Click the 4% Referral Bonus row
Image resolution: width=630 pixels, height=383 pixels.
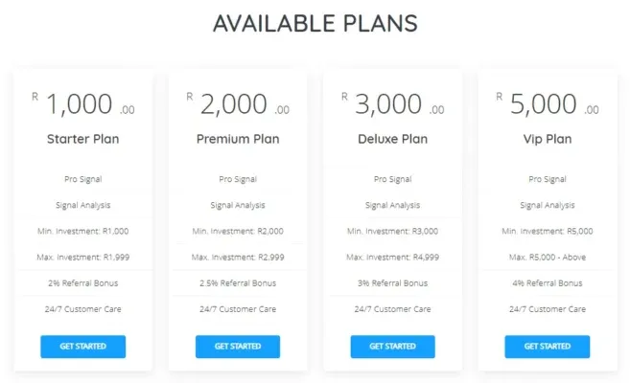pyautogui.click(x=548, y=282)
